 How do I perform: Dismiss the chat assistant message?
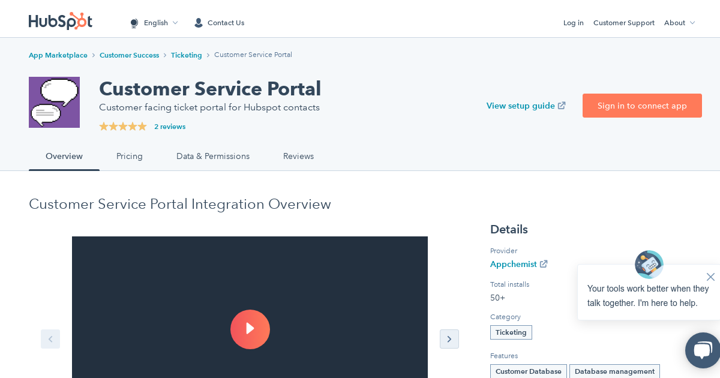tap(710, 277)
